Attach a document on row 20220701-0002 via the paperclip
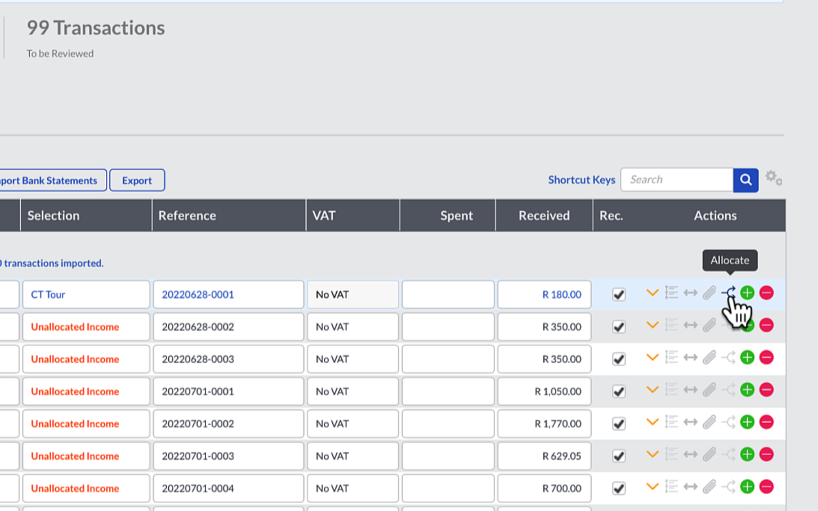This screenshot has height=511, width=818. click(x=709, y=422)
